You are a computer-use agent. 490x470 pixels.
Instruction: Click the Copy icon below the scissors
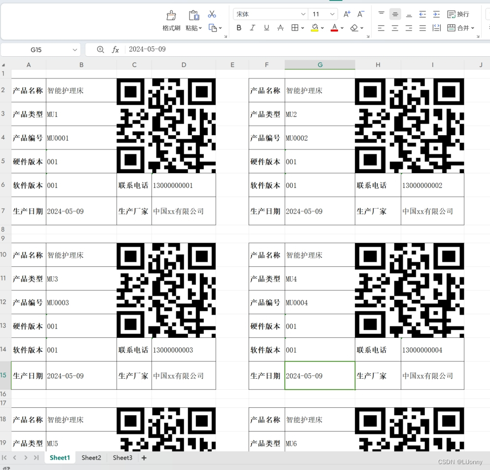point(213,28)
